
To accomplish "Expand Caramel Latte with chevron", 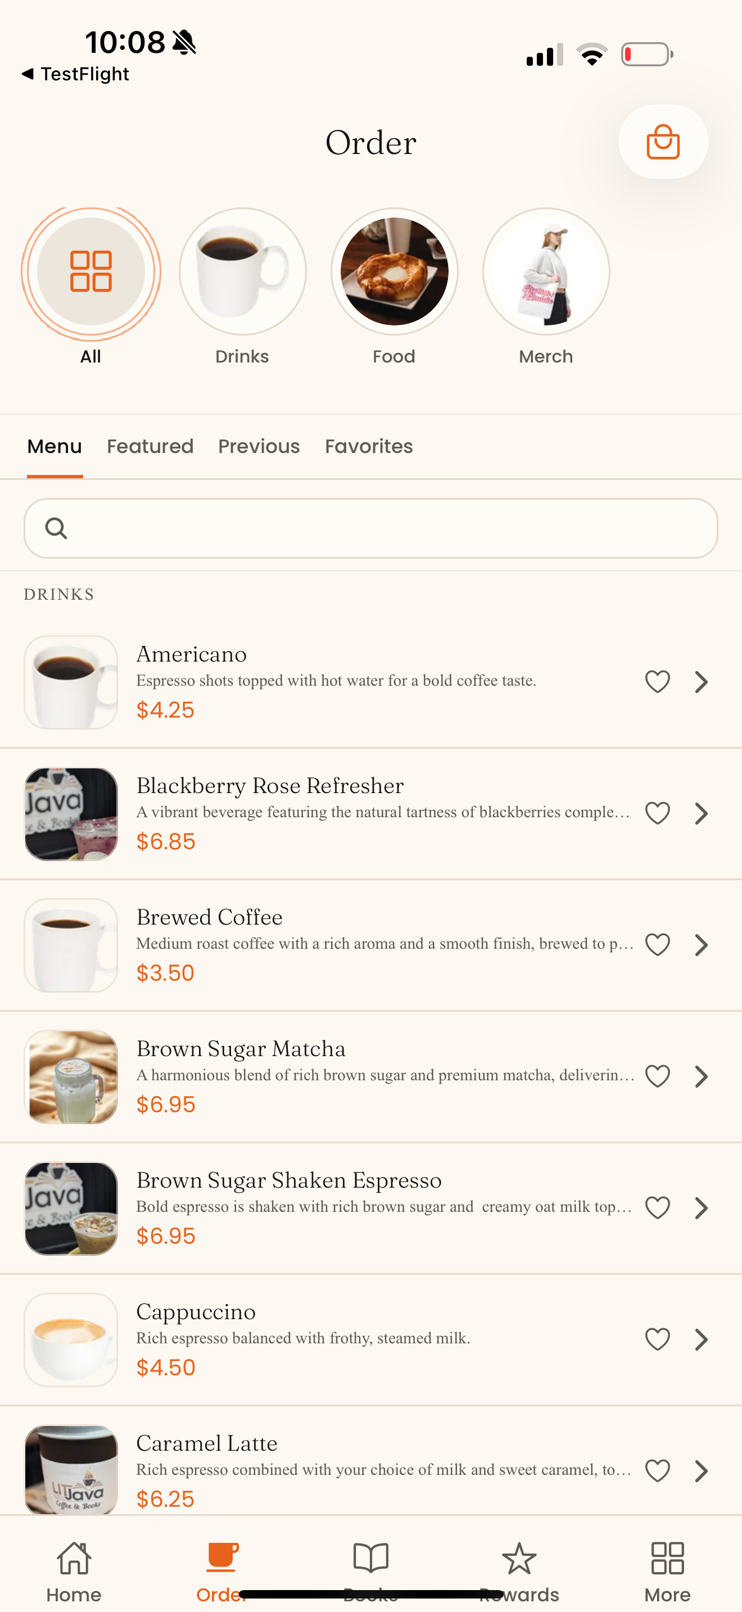I will [702, 1470].
